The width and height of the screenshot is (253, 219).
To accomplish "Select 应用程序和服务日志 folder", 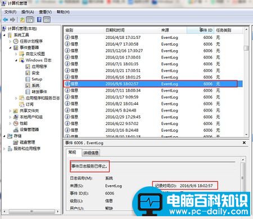I will 43,98.
